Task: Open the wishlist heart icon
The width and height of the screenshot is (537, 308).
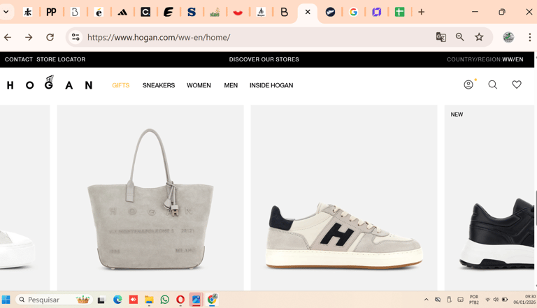Action: click(x=517, y=85)
